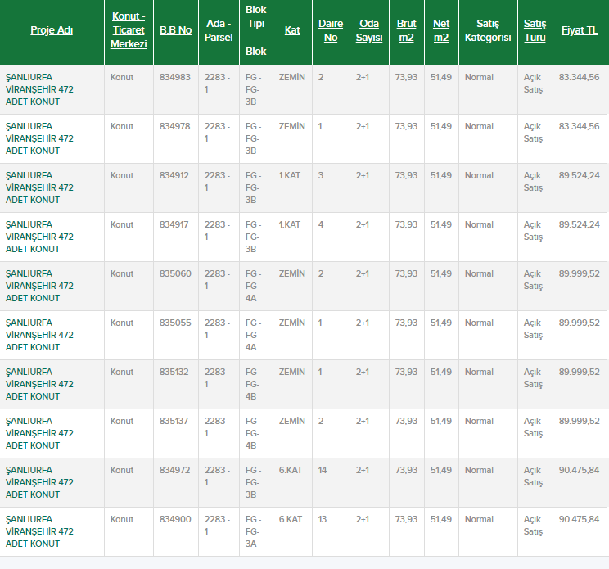The image size is (609, 569).
Task: Click the Ada - Parsel column header
Action: pyautogui.click(x=219, y=30)
